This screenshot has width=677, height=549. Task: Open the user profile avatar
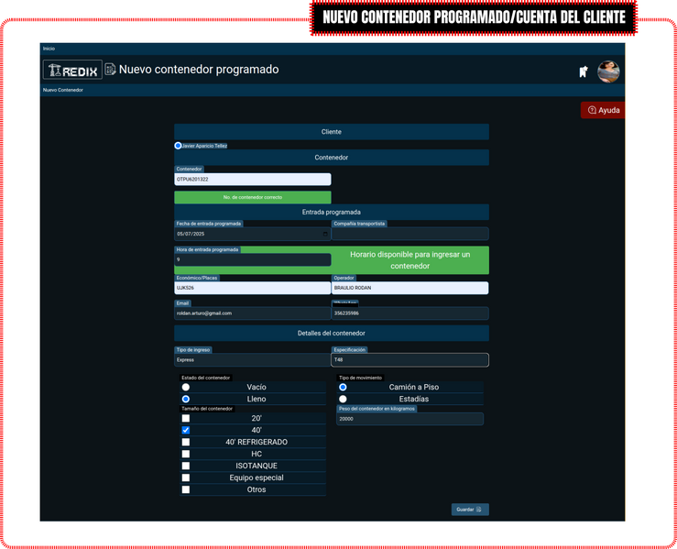click(608, 71)
